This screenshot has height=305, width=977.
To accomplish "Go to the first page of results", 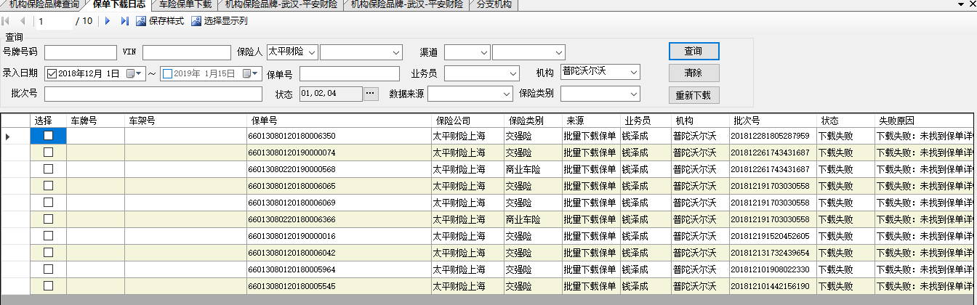I will (7, 21).
